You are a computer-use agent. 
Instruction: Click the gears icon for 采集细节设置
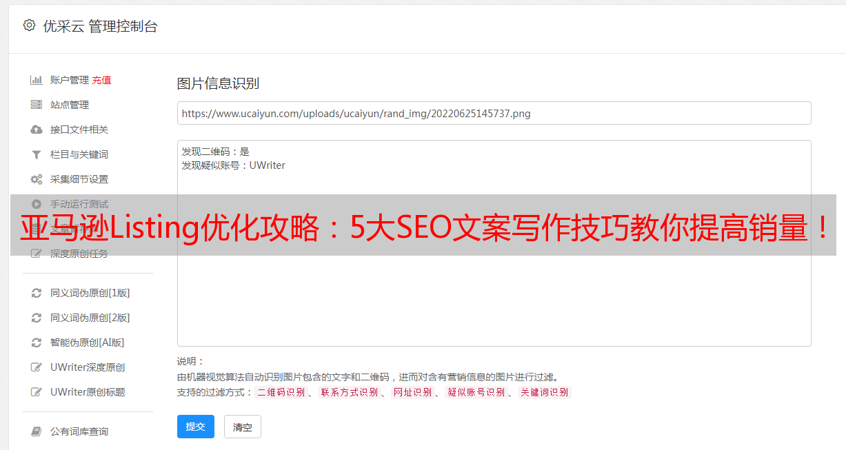point(37,179)
